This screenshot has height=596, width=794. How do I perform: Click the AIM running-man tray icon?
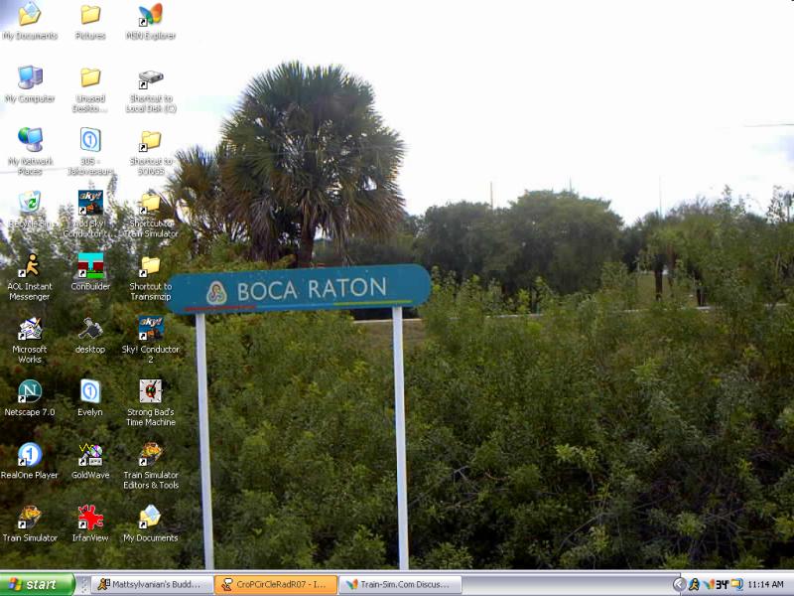point(694,584)
